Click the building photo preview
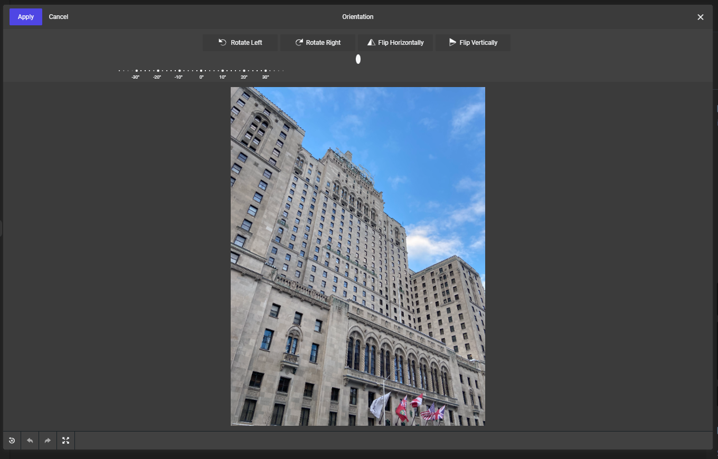Viewport: 718px width, 459px height. (x=358, y=256)
